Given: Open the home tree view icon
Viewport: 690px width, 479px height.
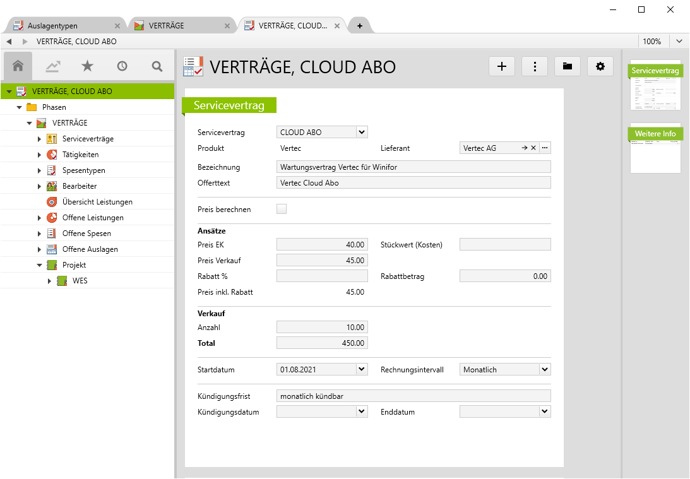Looking at the screenshot, I should pyautogui.click(x=18, y=66).
